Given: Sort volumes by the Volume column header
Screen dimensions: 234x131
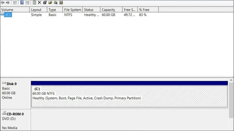Looking at the screenshot, I should point(15,10).
